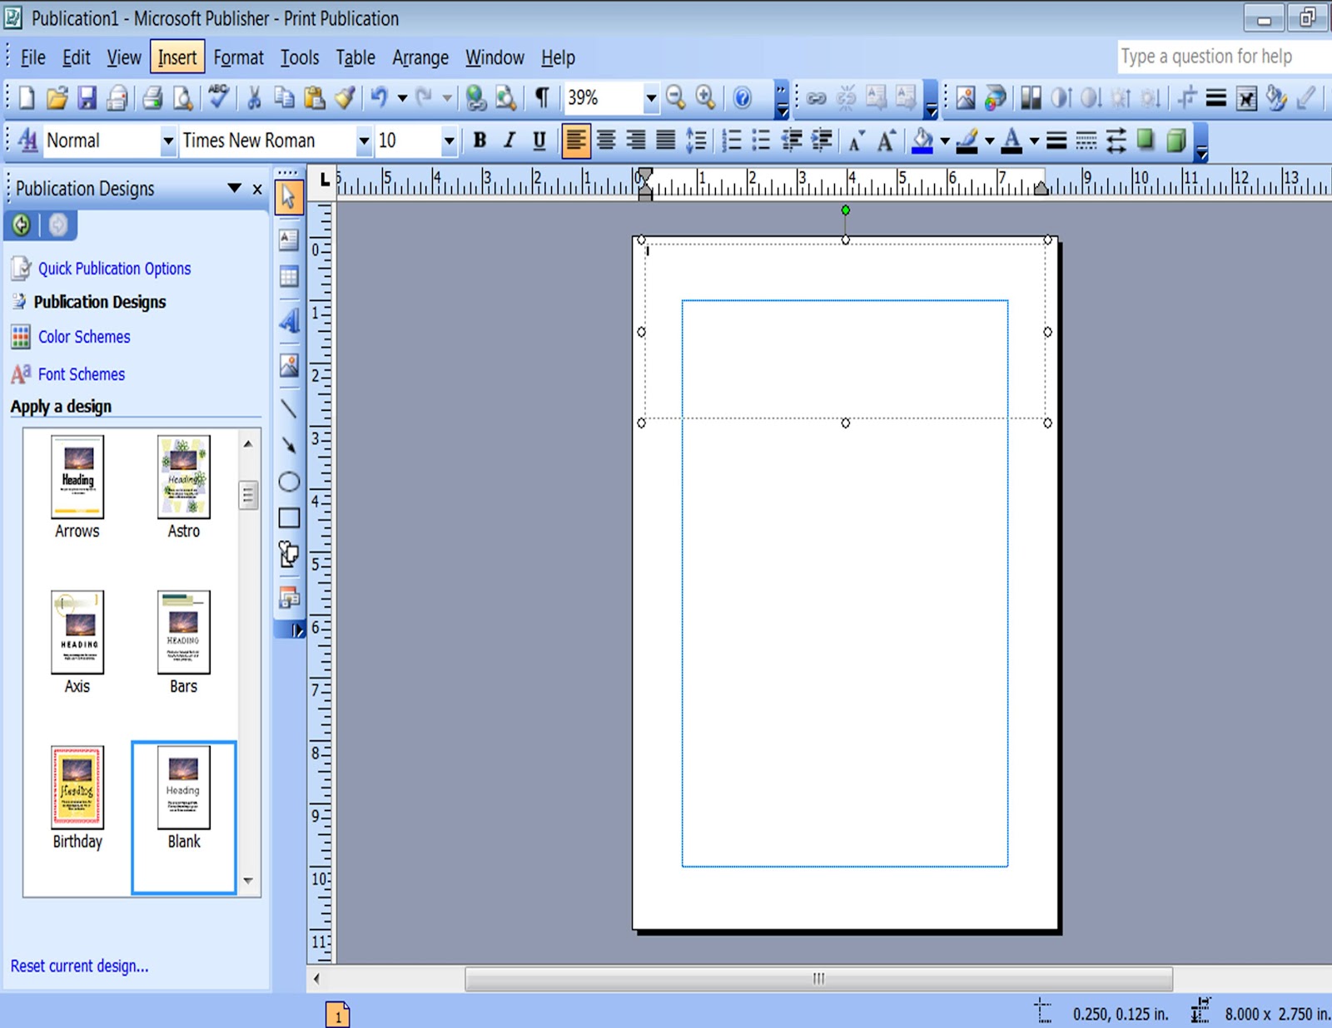This screenshot has width=1332, height=1028.
Task: Open the Arrange menu
Action: click(420, 57)
